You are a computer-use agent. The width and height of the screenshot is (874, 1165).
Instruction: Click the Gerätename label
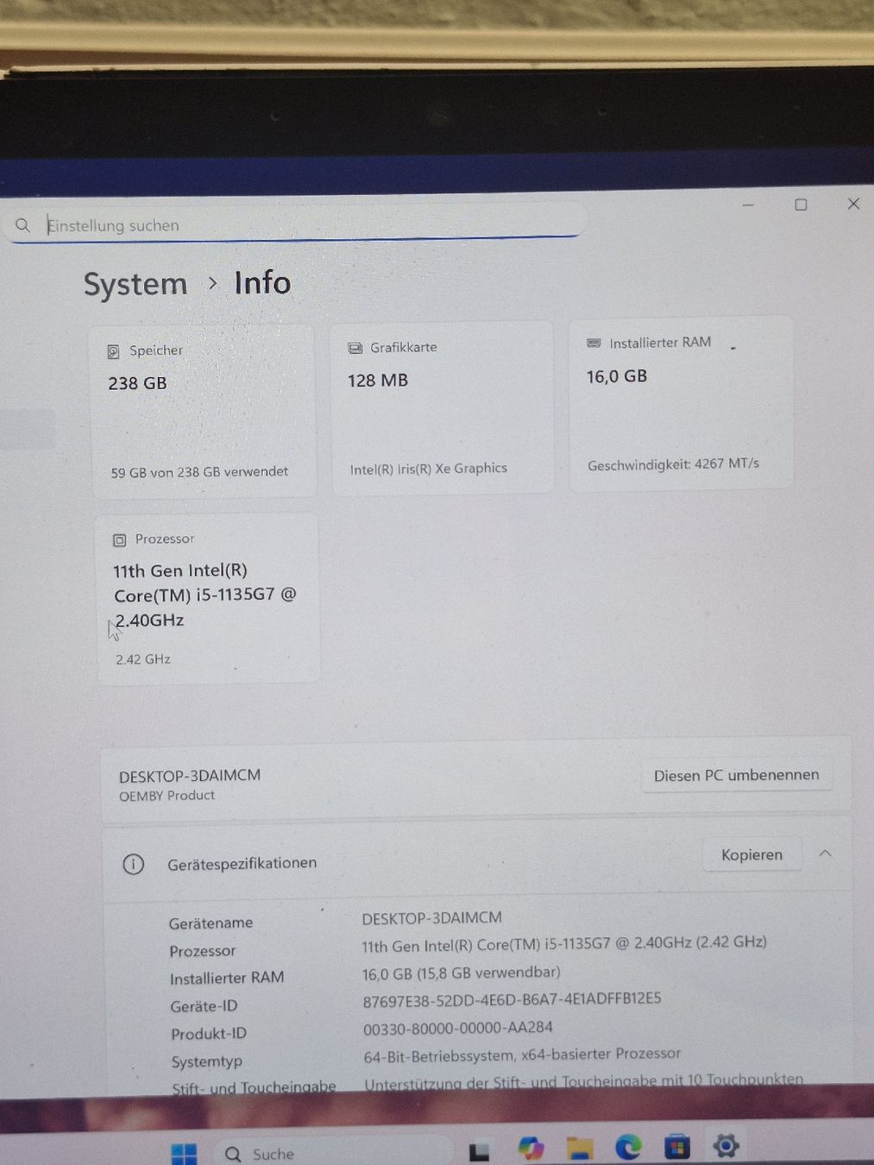click(211, 923)
